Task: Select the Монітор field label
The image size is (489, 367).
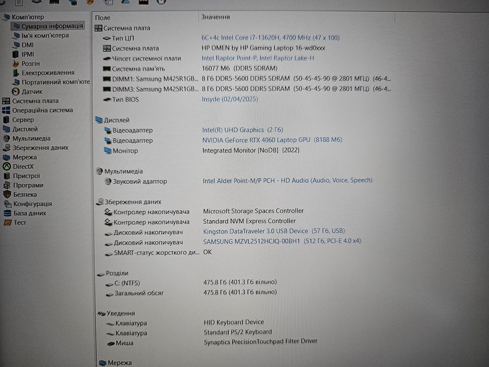Action: click(125, 151)
